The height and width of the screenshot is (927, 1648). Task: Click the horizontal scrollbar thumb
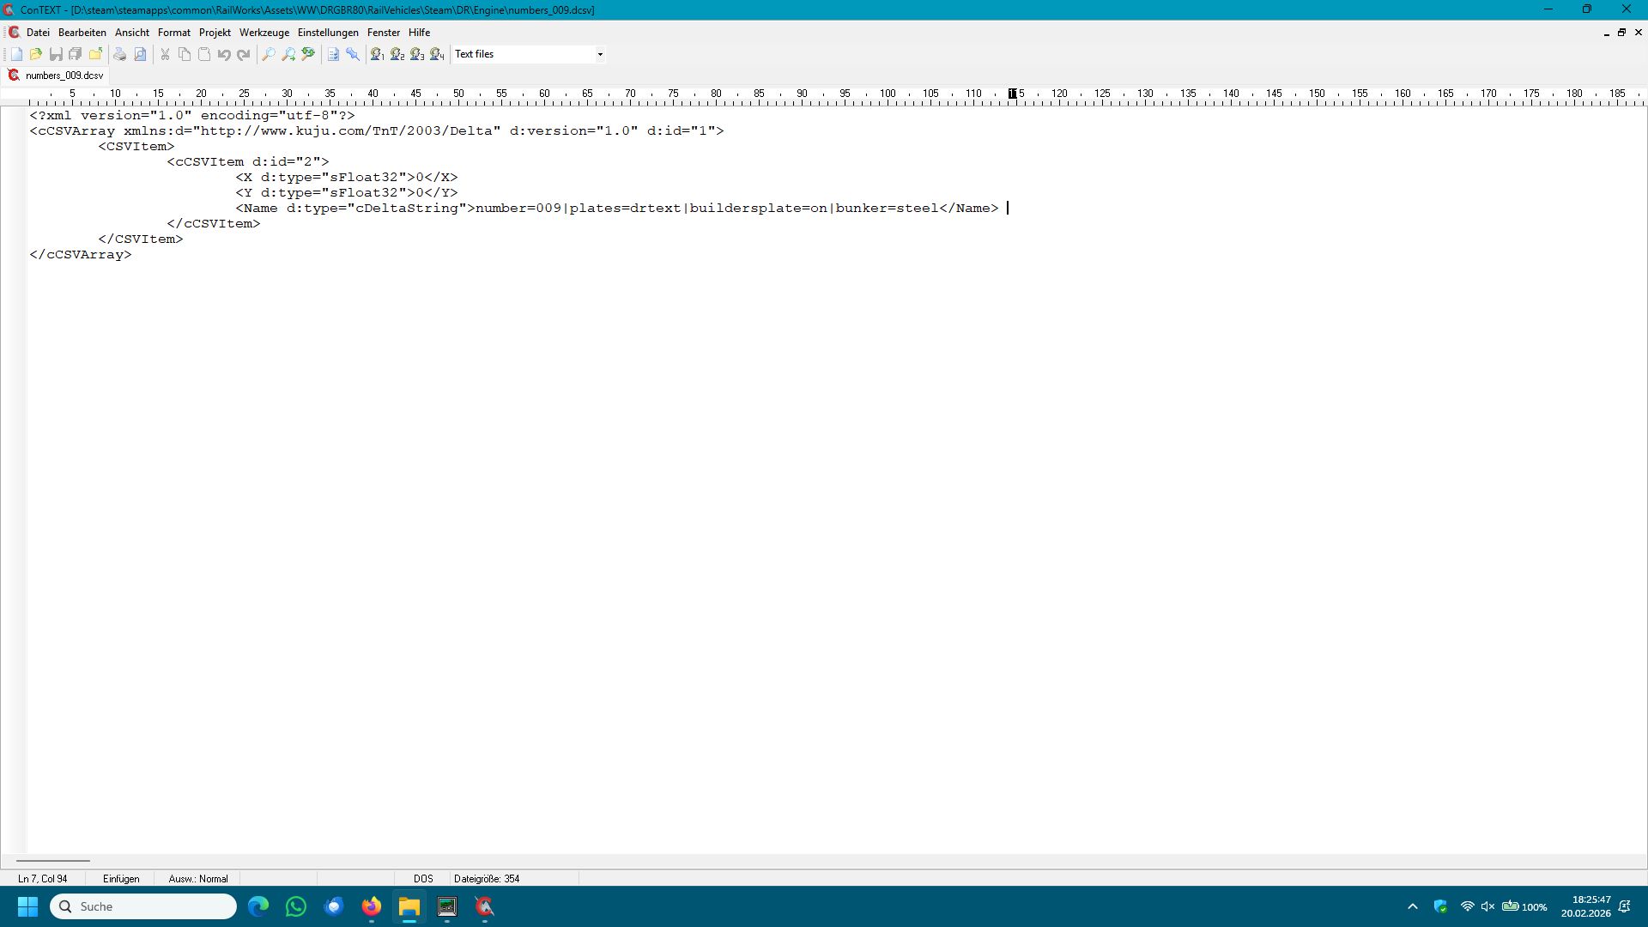(52, 860)
